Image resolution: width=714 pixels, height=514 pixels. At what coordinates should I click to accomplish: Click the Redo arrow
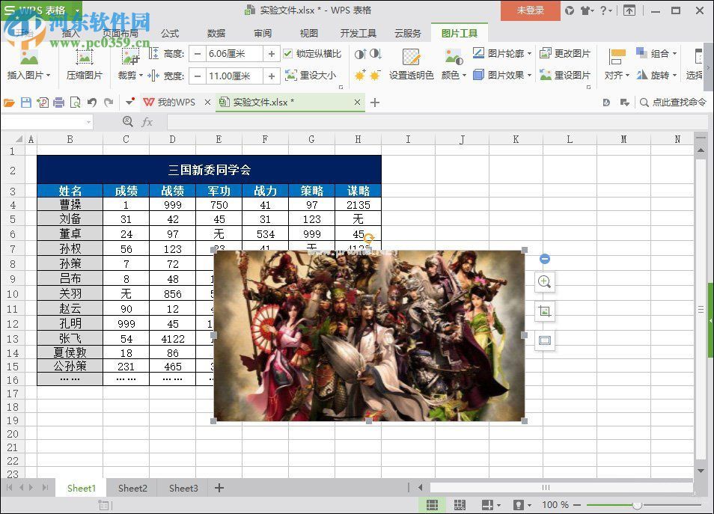[x=109, y=103]
